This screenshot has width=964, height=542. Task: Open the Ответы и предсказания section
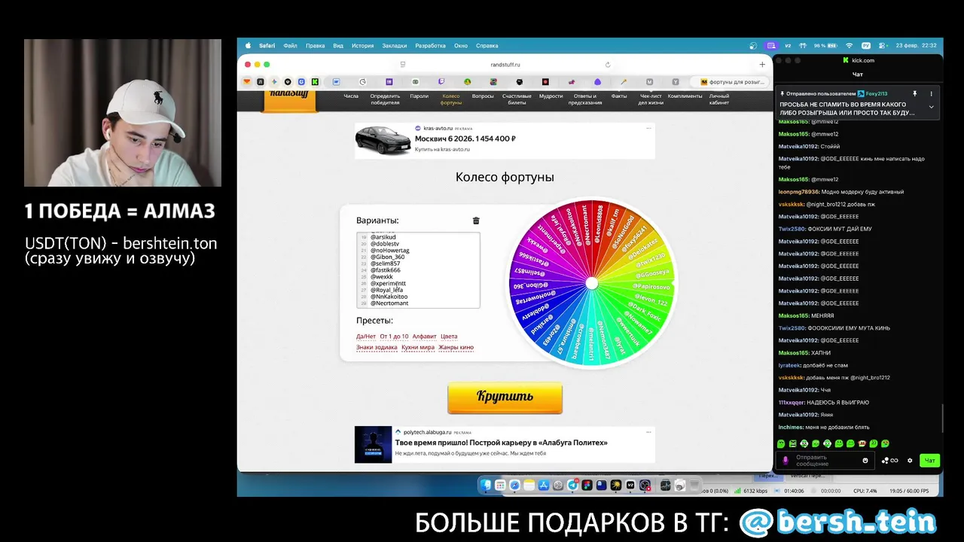point(585,99)
